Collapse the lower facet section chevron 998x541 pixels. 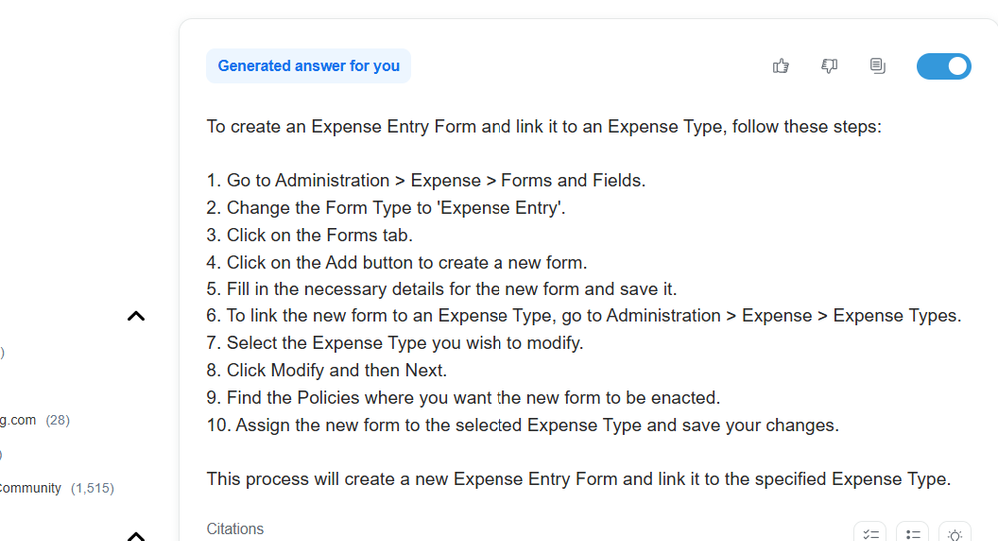tap(136, 536)
